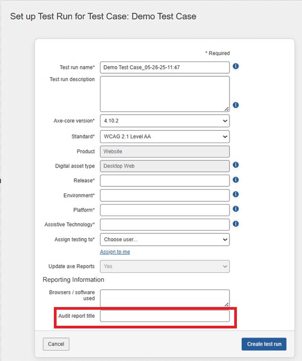Select the Release input field
This screenshot has height=361, width=302.
(165, 180)
